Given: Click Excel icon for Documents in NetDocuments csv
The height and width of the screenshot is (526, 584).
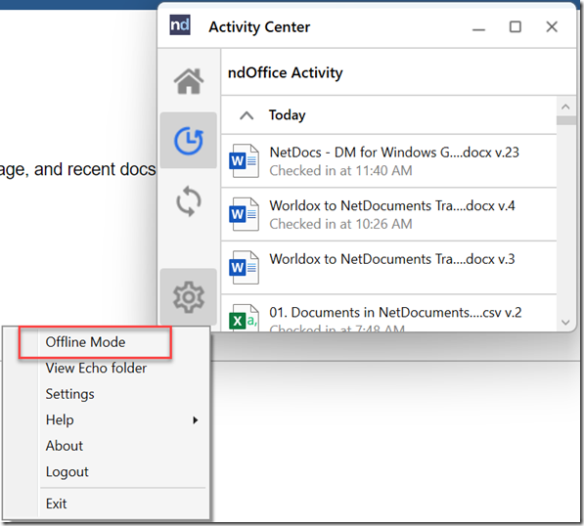Looking at the screenshot, I should click(x=244, y=318).
